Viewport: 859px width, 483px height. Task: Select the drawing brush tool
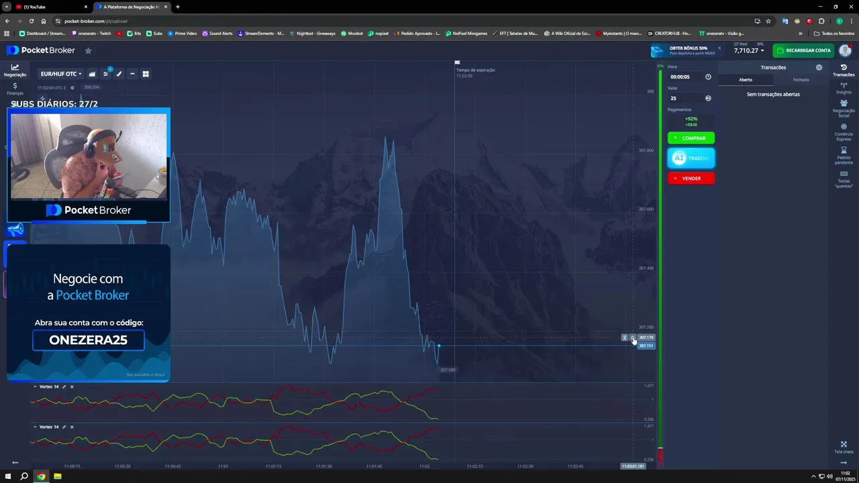point(119,74)
